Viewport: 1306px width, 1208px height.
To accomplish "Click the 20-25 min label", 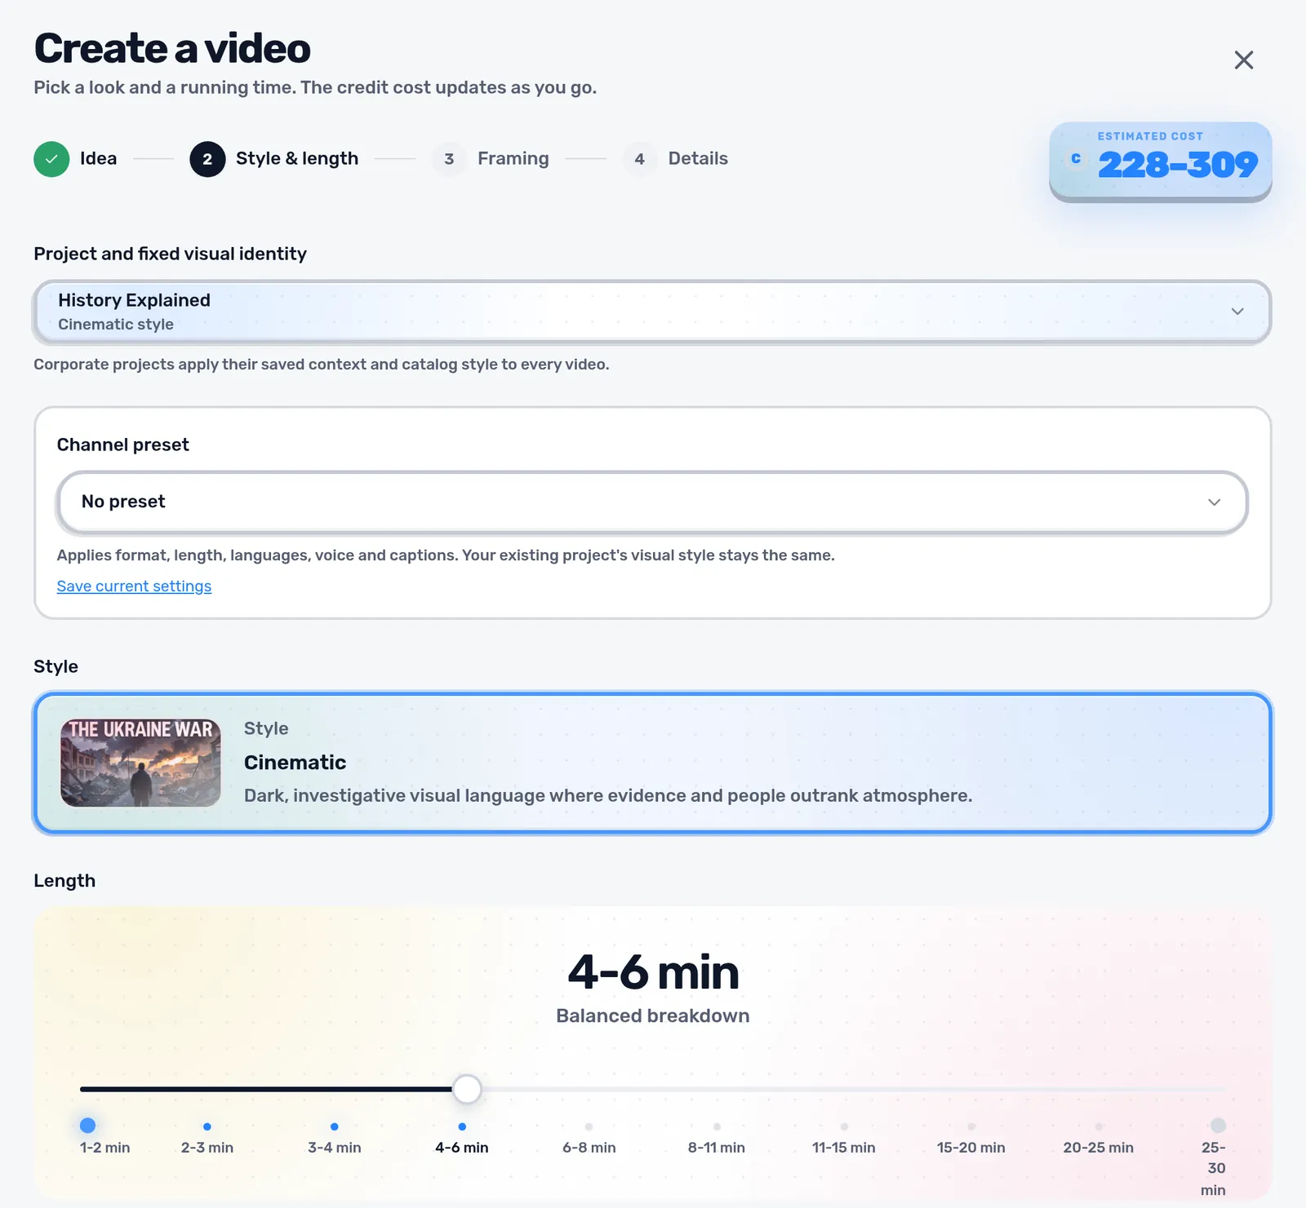I will pyautogui.click(x=1099, y=1148).
